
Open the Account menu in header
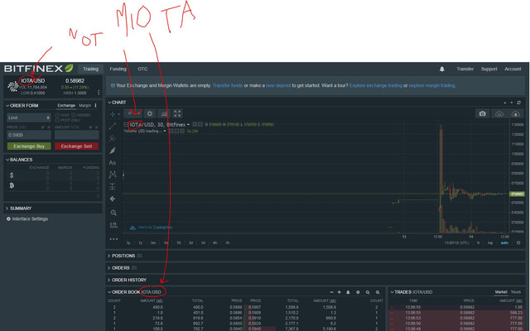pyautogui.click(x=513, y=69)
